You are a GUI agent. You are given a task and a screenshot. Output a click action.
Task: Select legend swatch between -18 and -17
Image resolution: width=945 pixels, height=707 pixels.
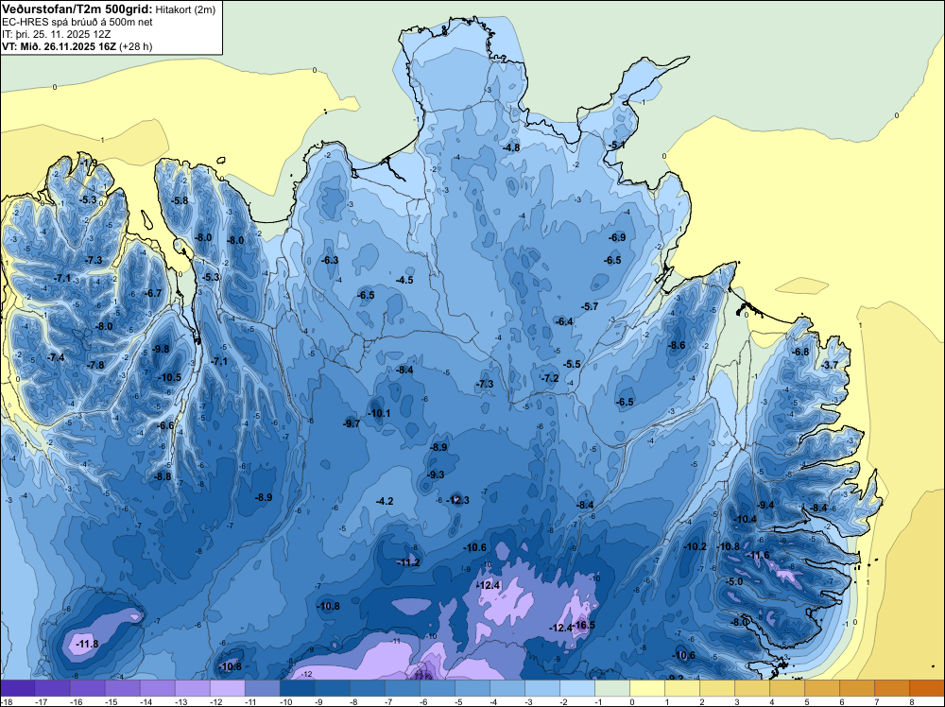[18, 688]
